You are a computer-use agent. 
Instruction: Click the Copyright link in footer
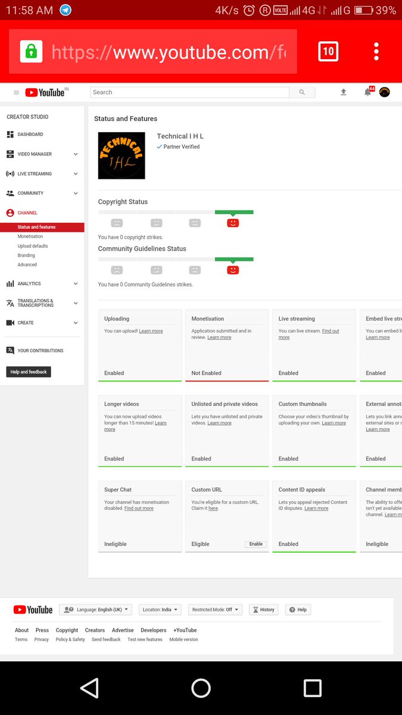tap(67, 630)
